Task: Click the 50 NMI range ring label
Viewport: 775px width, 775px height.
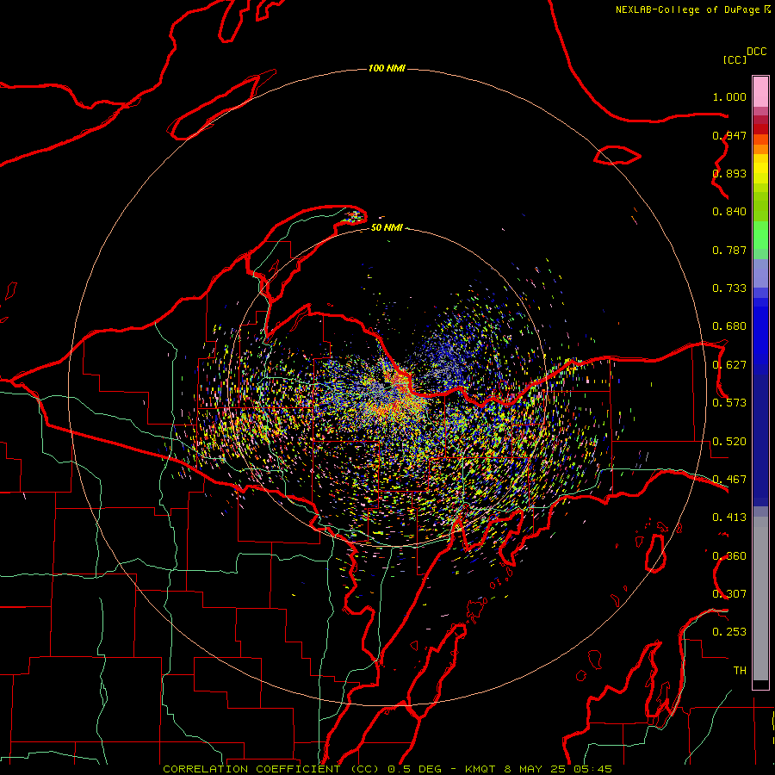Action: (387, 227)
